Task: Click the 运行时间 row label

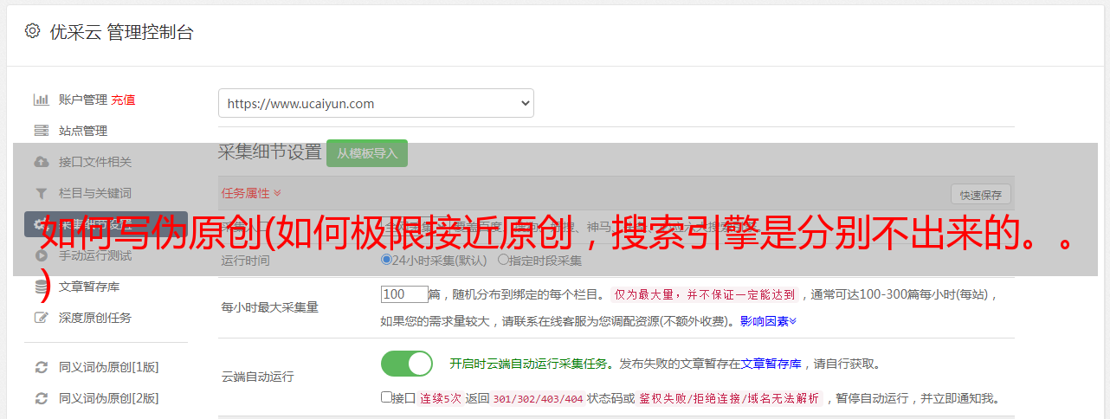Action: [245, 261]
